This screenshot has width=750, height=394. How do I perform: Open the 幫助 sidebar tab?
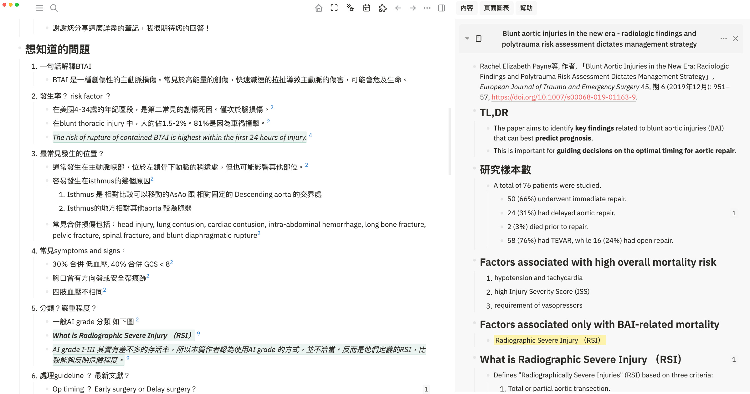point(527,8)
